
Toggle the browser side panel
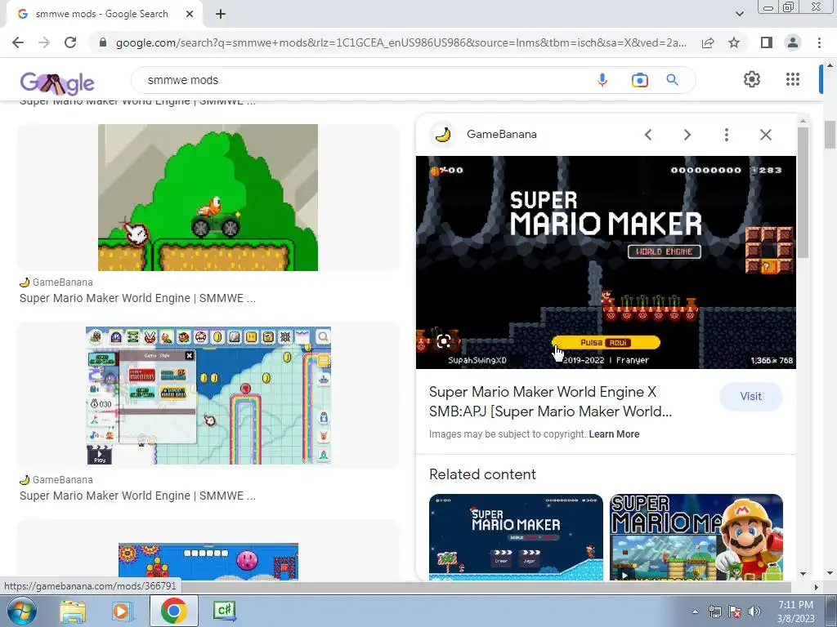(767, 42)
